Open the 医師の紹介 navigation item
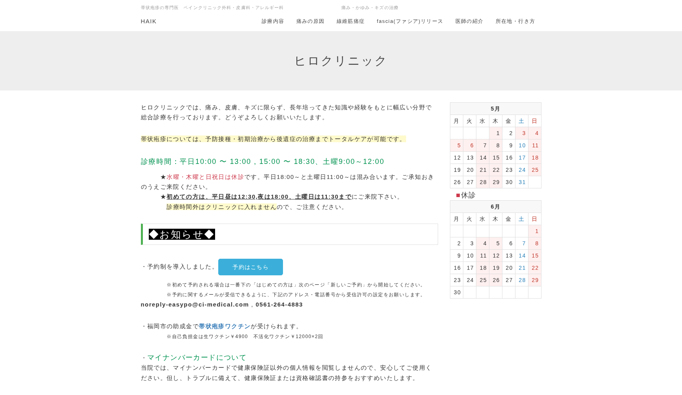Screen dimensions: 682x395 pyautogui.click(x=469, y=21)
